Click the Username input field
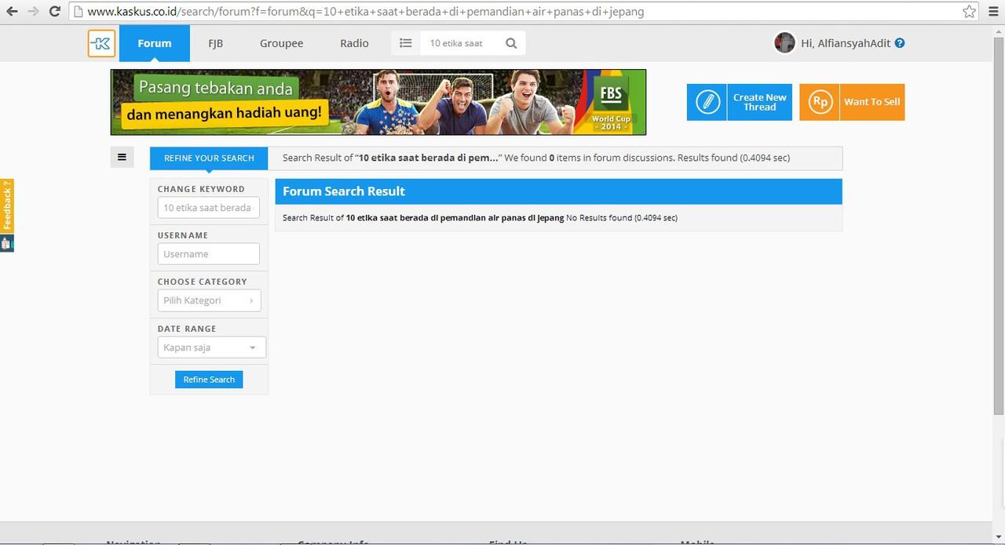The height and width of the screenshot is (545, 1005). click(x=208, y=253)
